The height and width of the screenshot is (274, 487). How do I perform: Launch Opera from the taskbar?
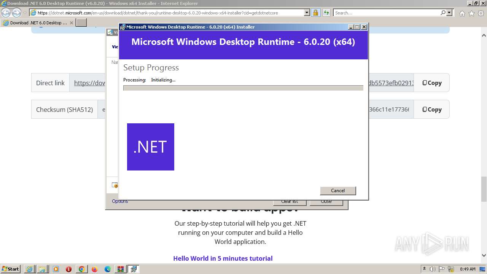68,269
